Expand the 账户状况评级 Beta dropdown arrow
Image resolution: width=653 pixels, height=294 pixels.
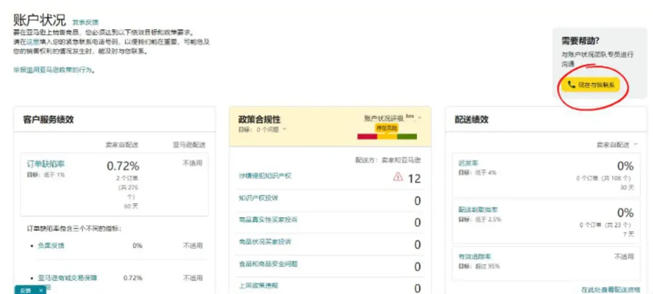click(x=420, y=118)
